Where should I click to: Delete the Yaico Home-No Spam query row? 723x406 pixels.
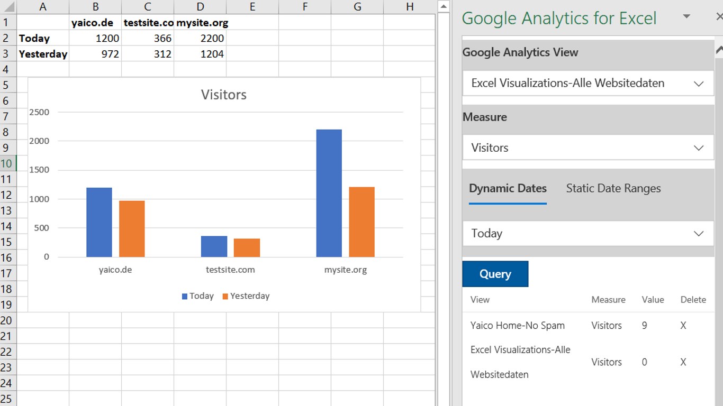pos(683,326)
